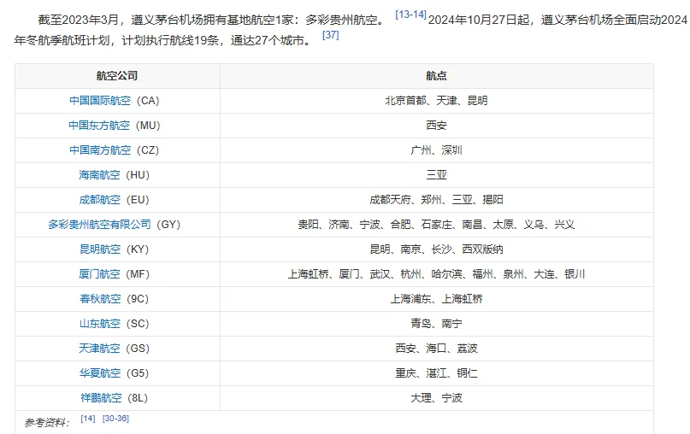Select the cell 昆明、南京、长沙、西双版纳
Screen dimensions: 690x434
(x=437, y=249)
